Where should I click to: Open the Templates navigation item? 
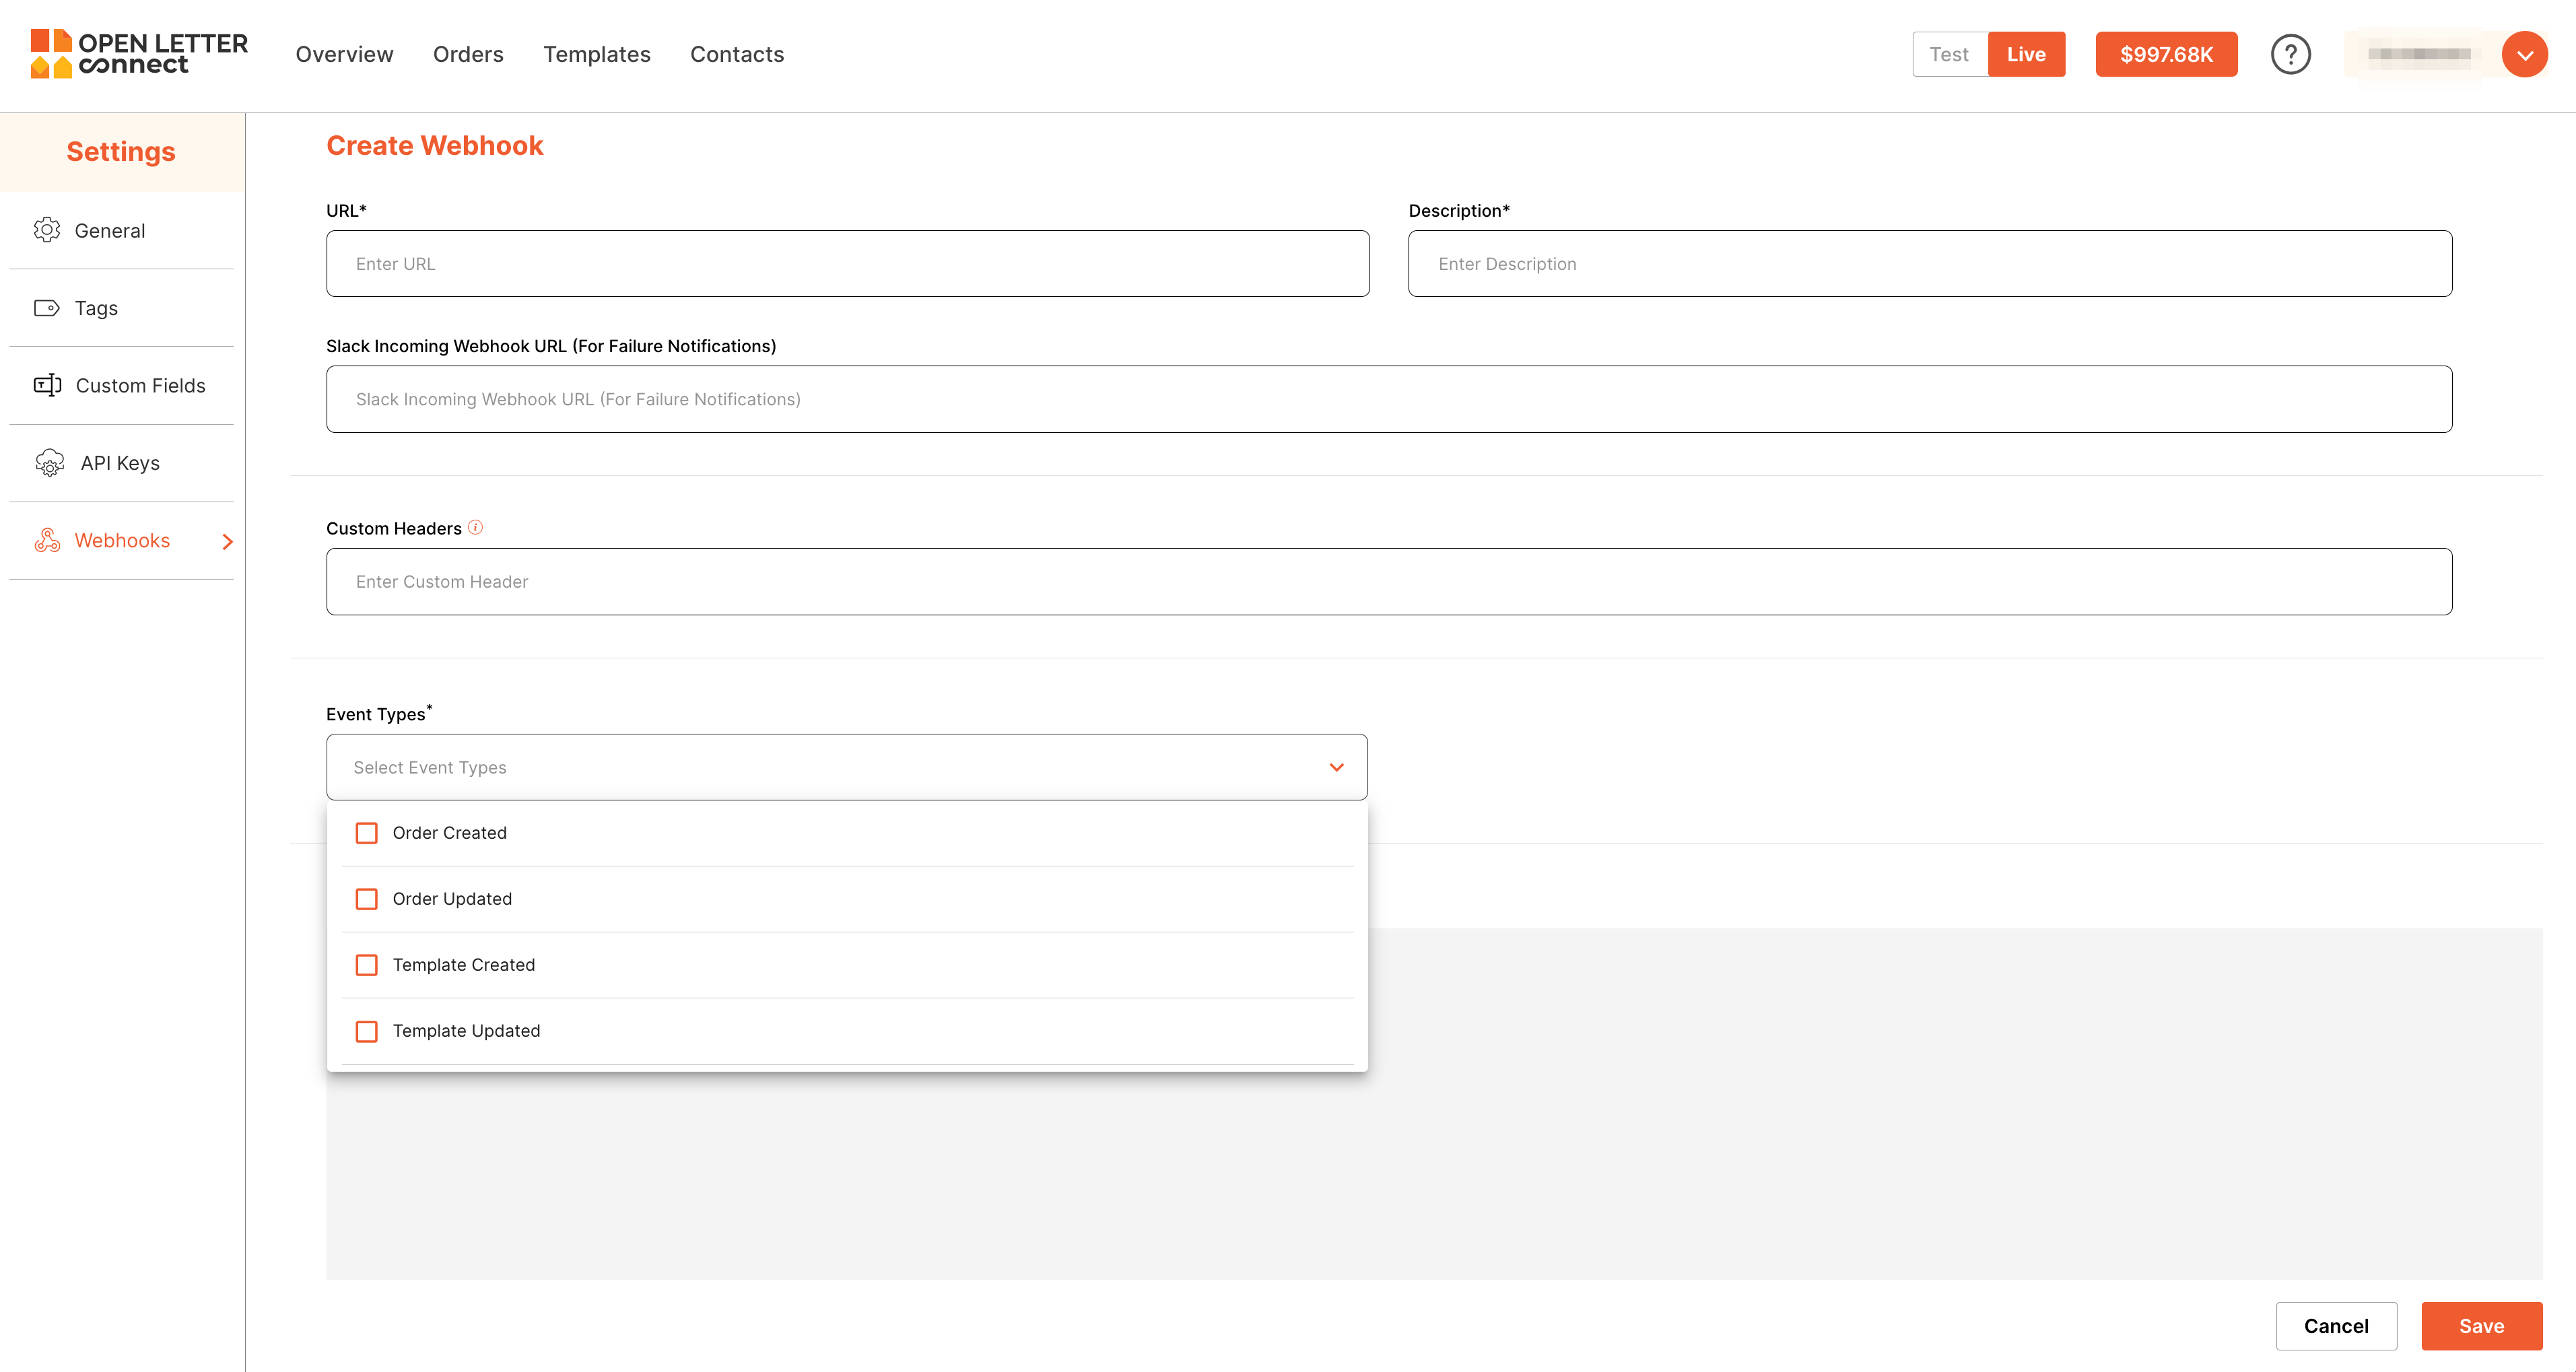[597, 54]
